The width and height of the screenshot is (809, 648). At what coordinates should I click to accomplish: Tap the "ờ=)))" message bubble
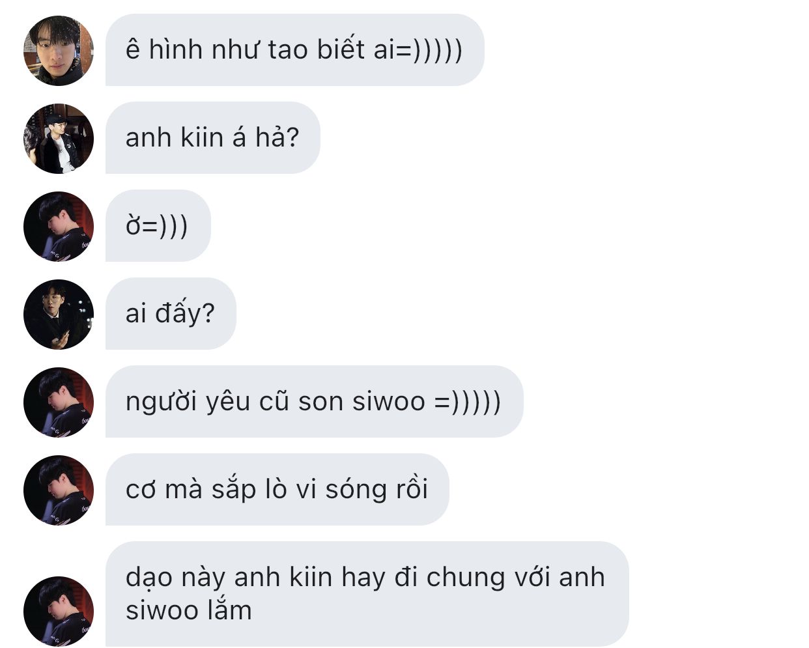(x=158, y=226)
